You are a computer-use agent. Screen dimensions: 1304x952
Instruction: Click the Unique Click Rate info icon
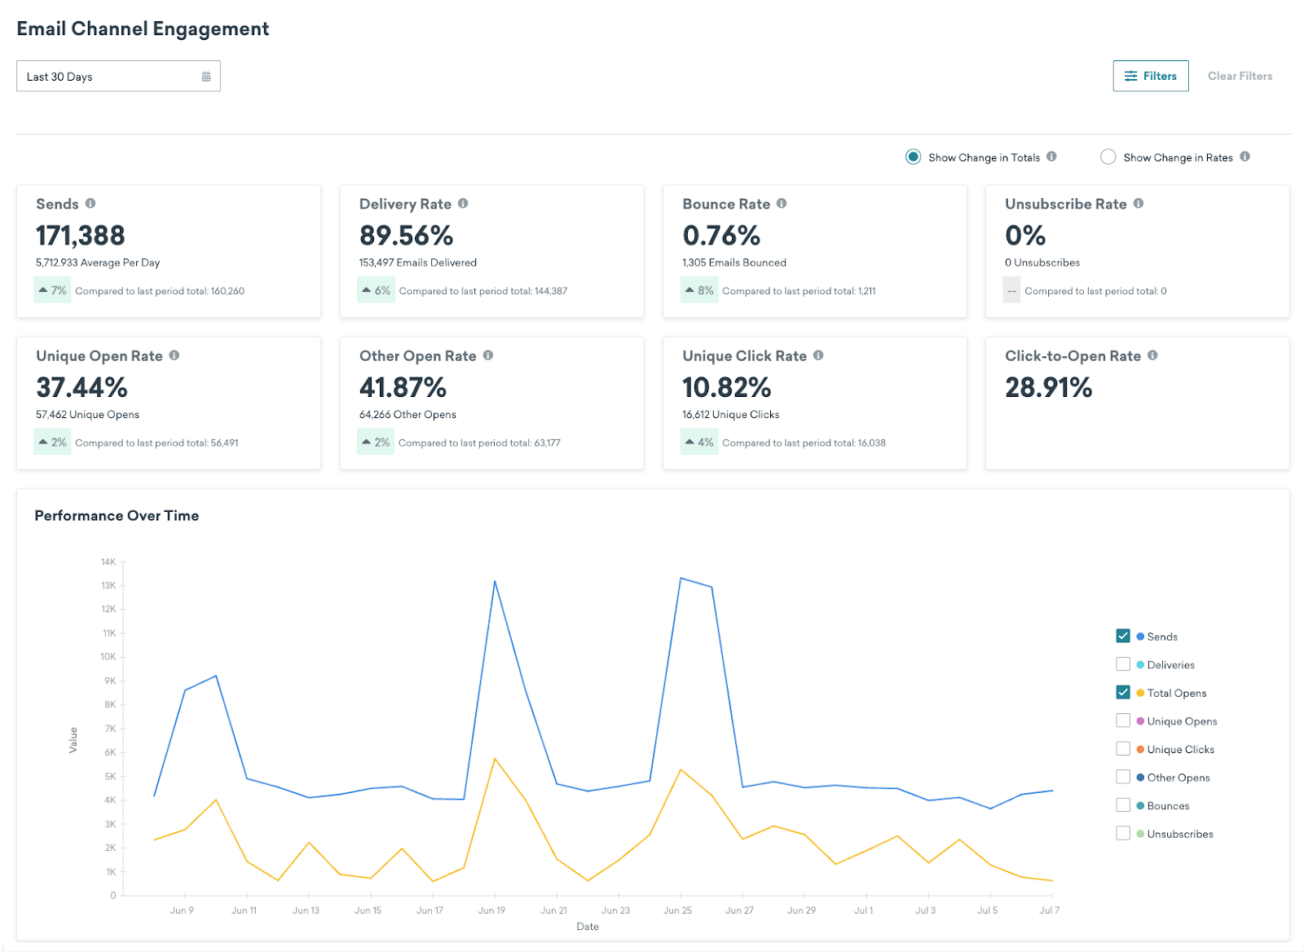click(x=819, y=356)
